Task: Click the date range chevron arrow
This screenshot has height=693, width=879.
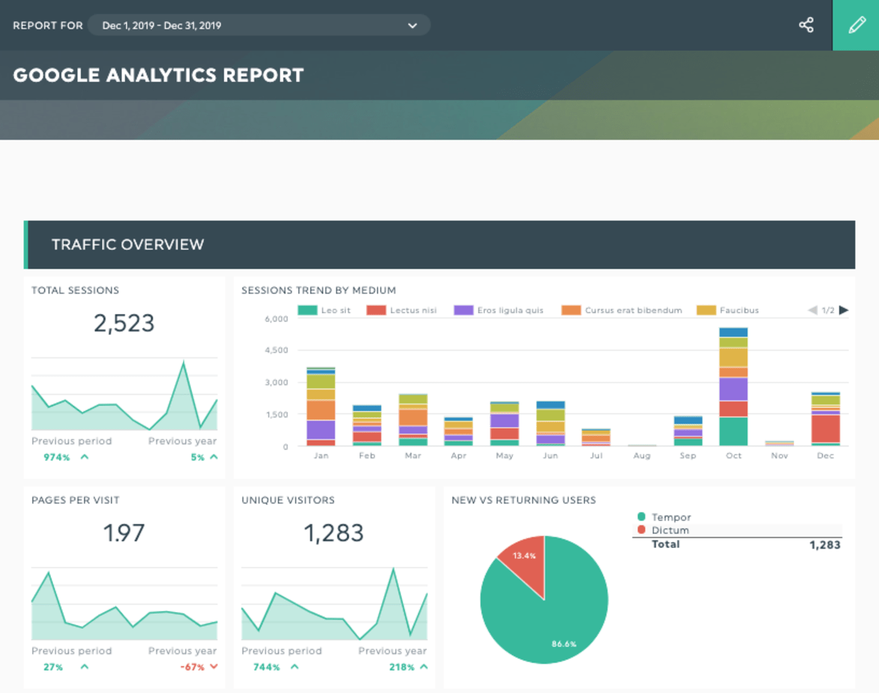Action: pyautogui.click(x=413, y=25)
